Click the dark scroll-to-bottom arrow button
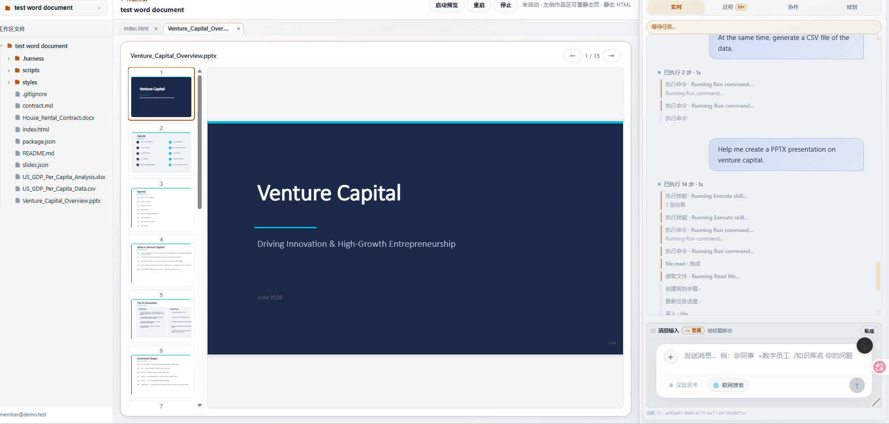The height and width of the screenshot is (424, 889). tap(865, 345)
